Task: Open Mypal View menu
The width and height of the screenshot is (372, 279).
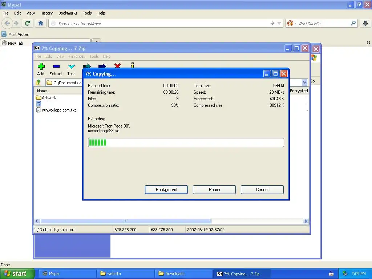Action: point(31,13)
